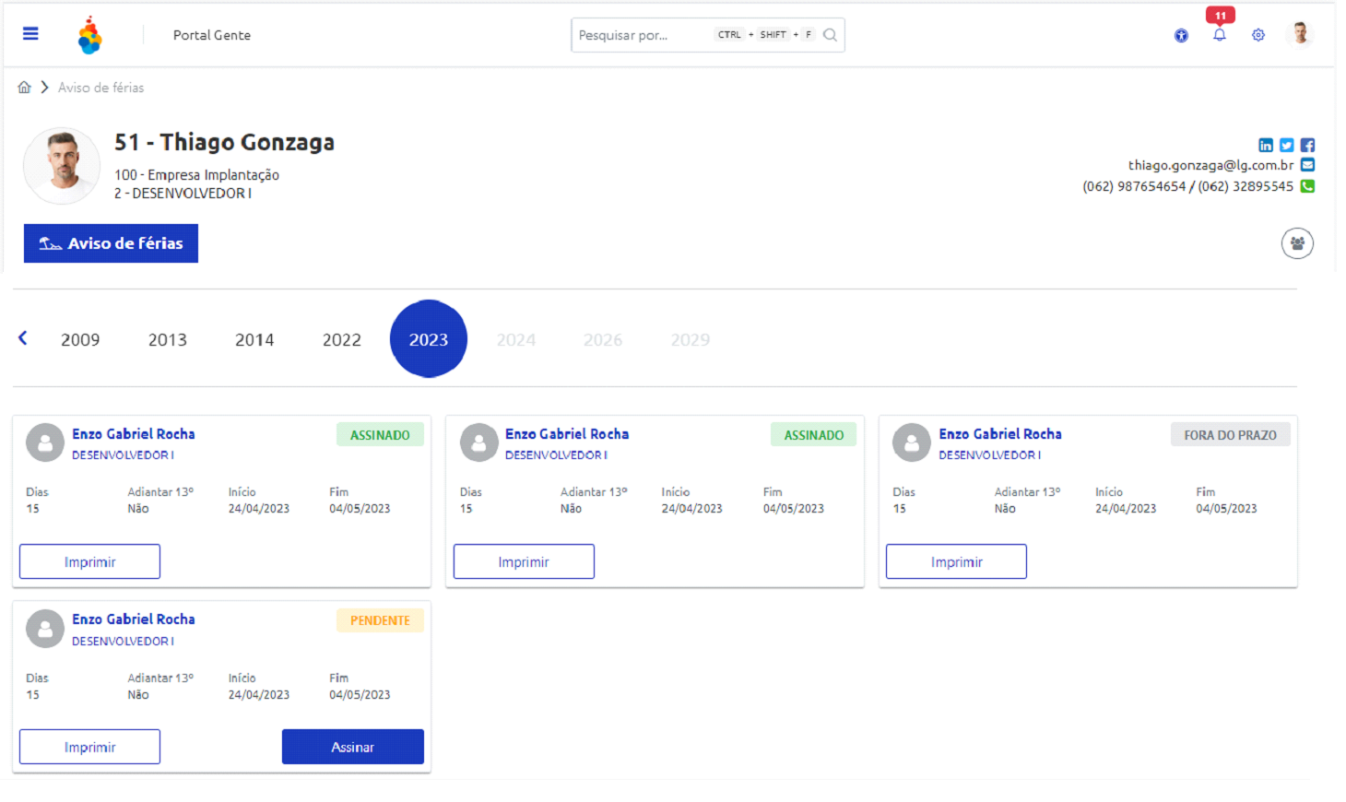Select year 2024

516,340
